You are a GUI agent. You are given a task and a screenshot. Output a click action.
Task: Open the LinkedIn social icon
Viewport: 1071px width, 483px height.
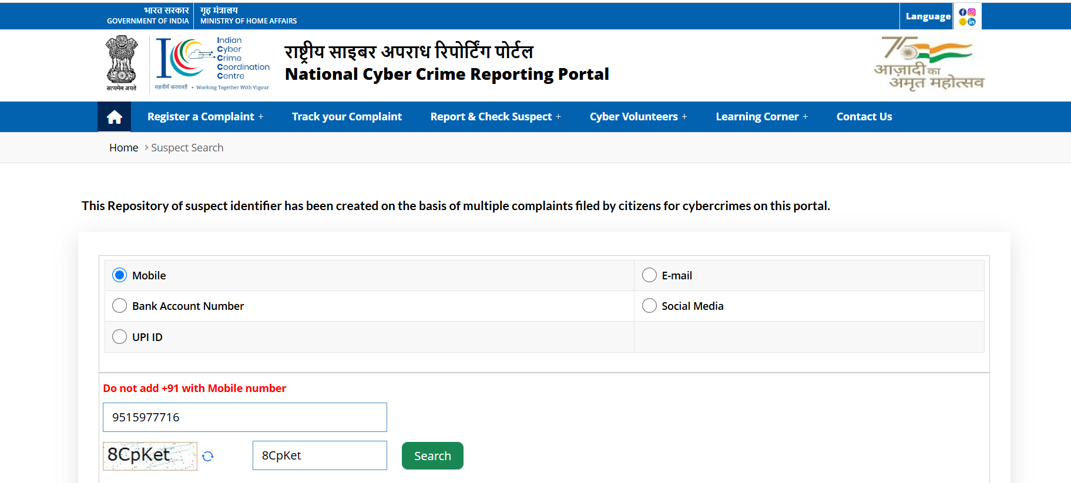pyautogui.click(x=972, y=22)
